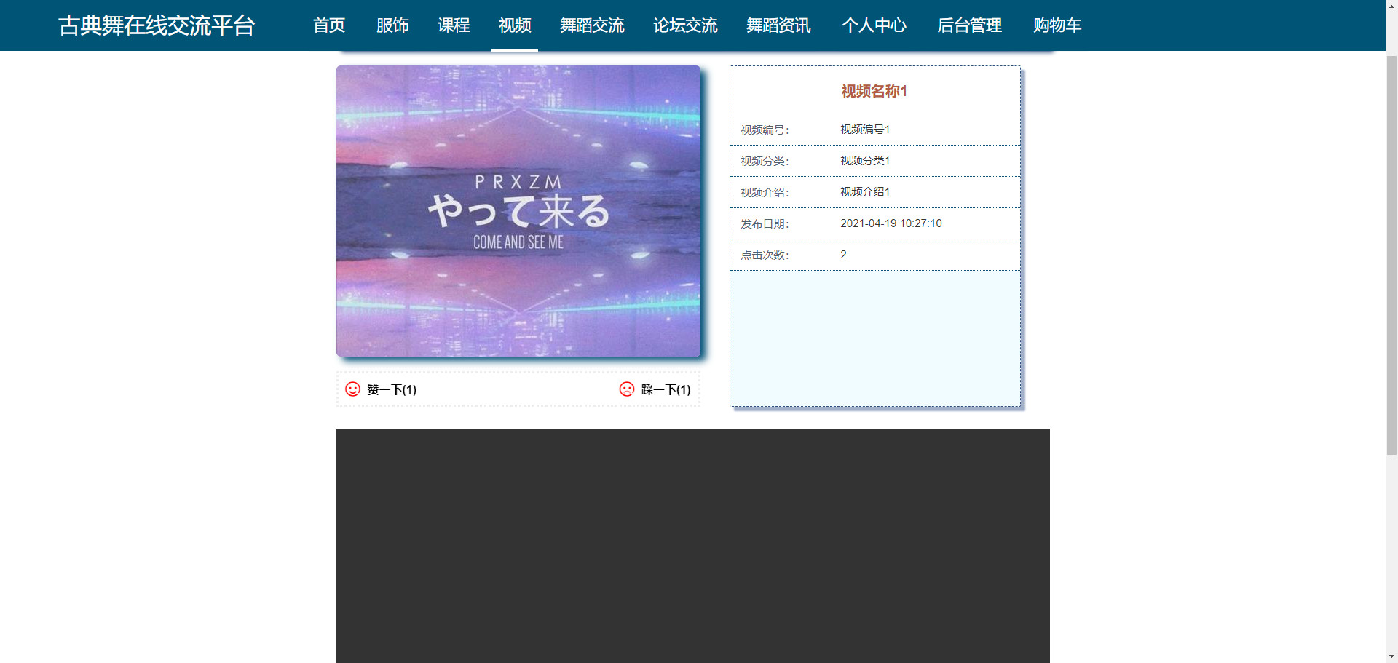Click the 视频分类： label

tap(765, 162)
